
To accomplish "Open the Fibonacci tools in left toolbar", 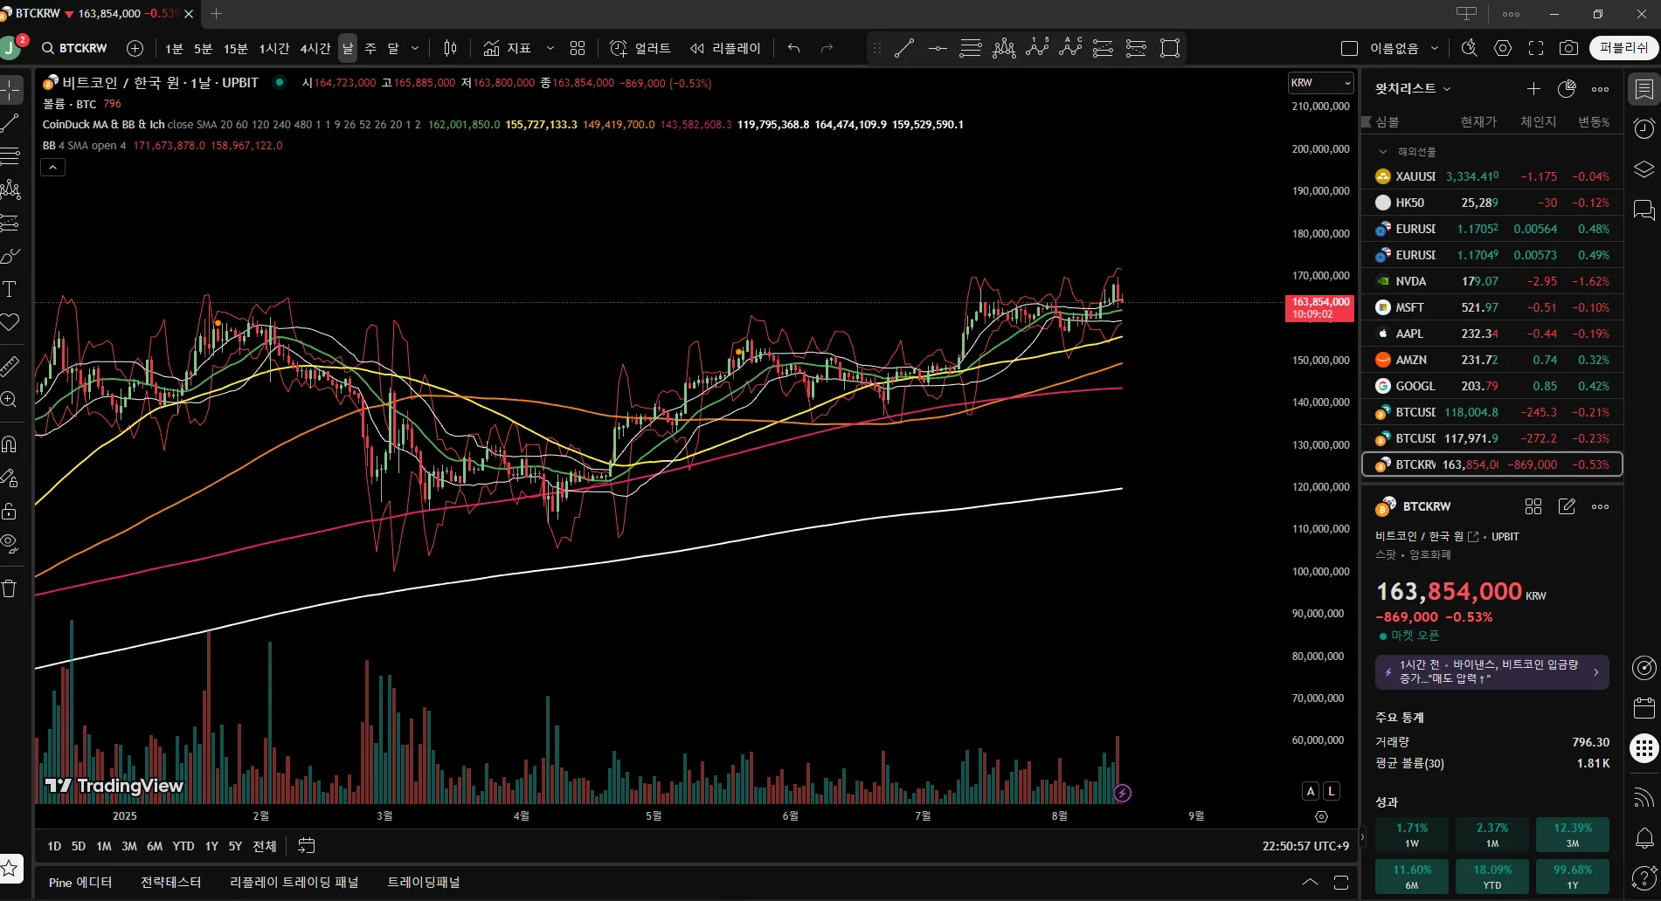I will coord(10,156).
